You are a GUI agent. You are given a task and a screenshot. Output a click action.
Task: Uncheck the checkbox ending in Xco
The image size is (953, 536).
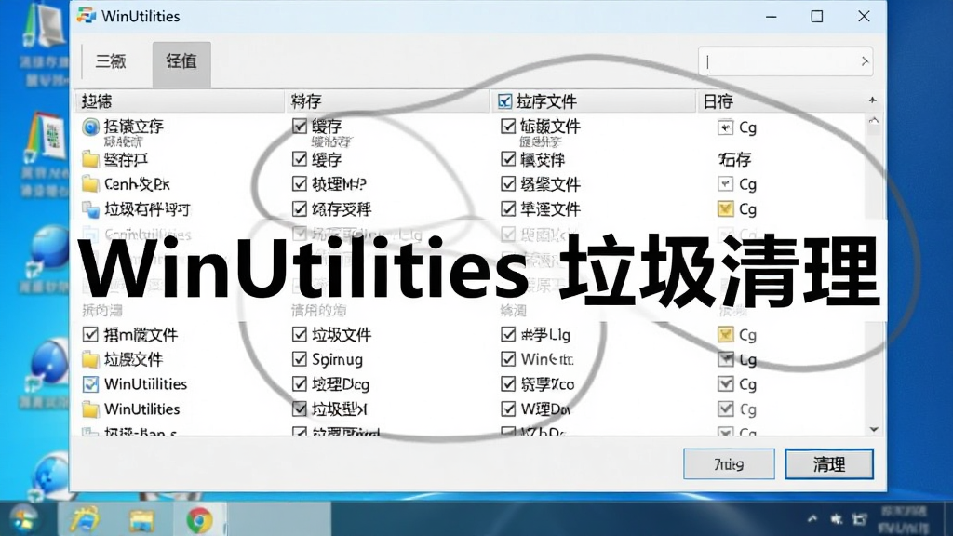click(x=508, y=383)
